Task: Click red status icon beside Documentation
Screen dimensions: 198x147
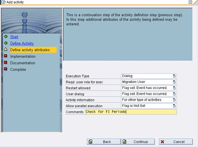Action: point(6,62)
